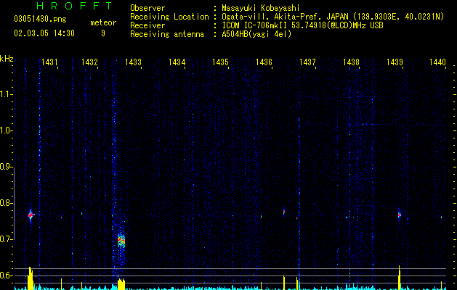Click the 1437 time axis label
The image size is (457, 290).
pos(307,62)
